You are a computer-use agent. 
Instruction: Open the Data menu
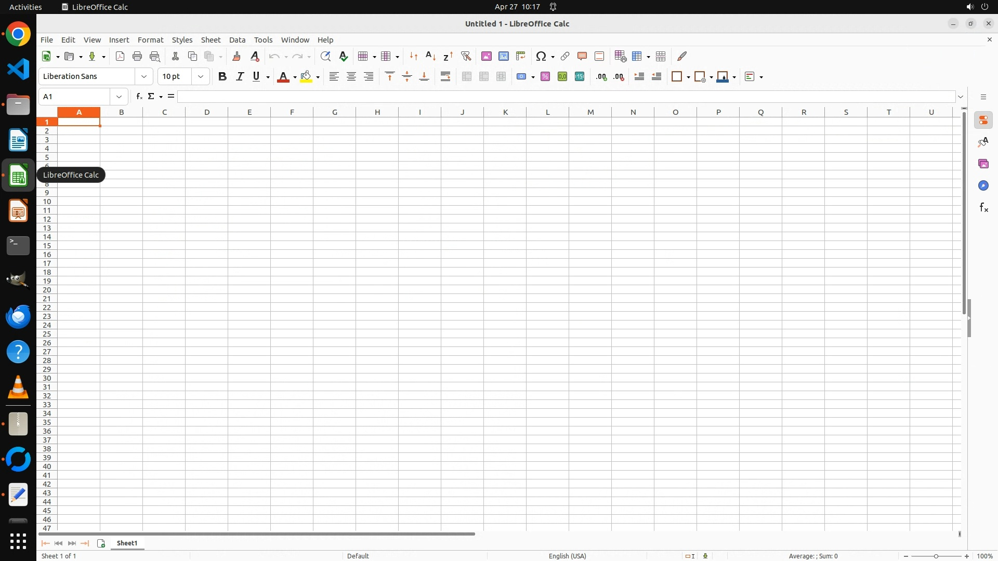click(237, 40)
